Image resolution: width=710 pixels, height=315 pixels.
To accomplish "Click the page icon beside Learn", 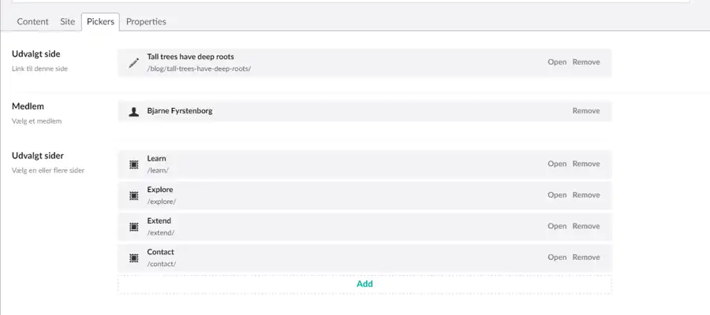I will [134, 164].
